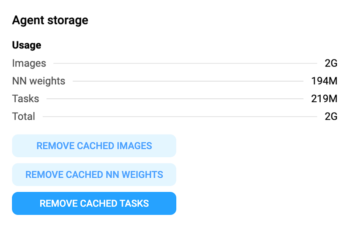Screen dimensions: 350x228
Task: Select the Remove Cached Tasks button
Action: 94,203
